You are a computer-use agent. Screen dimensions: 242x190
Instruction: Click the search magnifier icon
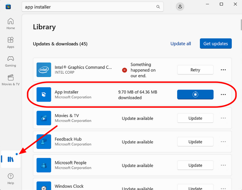(158, 7)
